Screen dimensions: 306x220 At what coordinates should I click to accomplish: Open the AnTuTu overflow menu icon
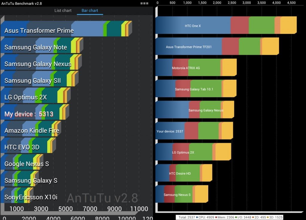click(144, 3)
